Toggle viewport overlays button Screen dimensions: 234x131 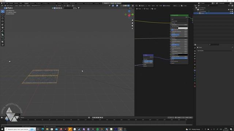click(x=117, y=6)
